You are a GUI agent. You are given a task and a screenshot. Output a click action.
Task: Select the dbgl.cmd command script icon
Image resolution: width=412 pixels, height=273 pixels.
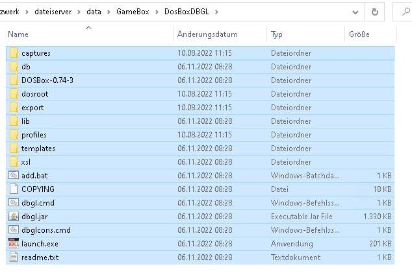pyautogui.click(x=14, y=202)
